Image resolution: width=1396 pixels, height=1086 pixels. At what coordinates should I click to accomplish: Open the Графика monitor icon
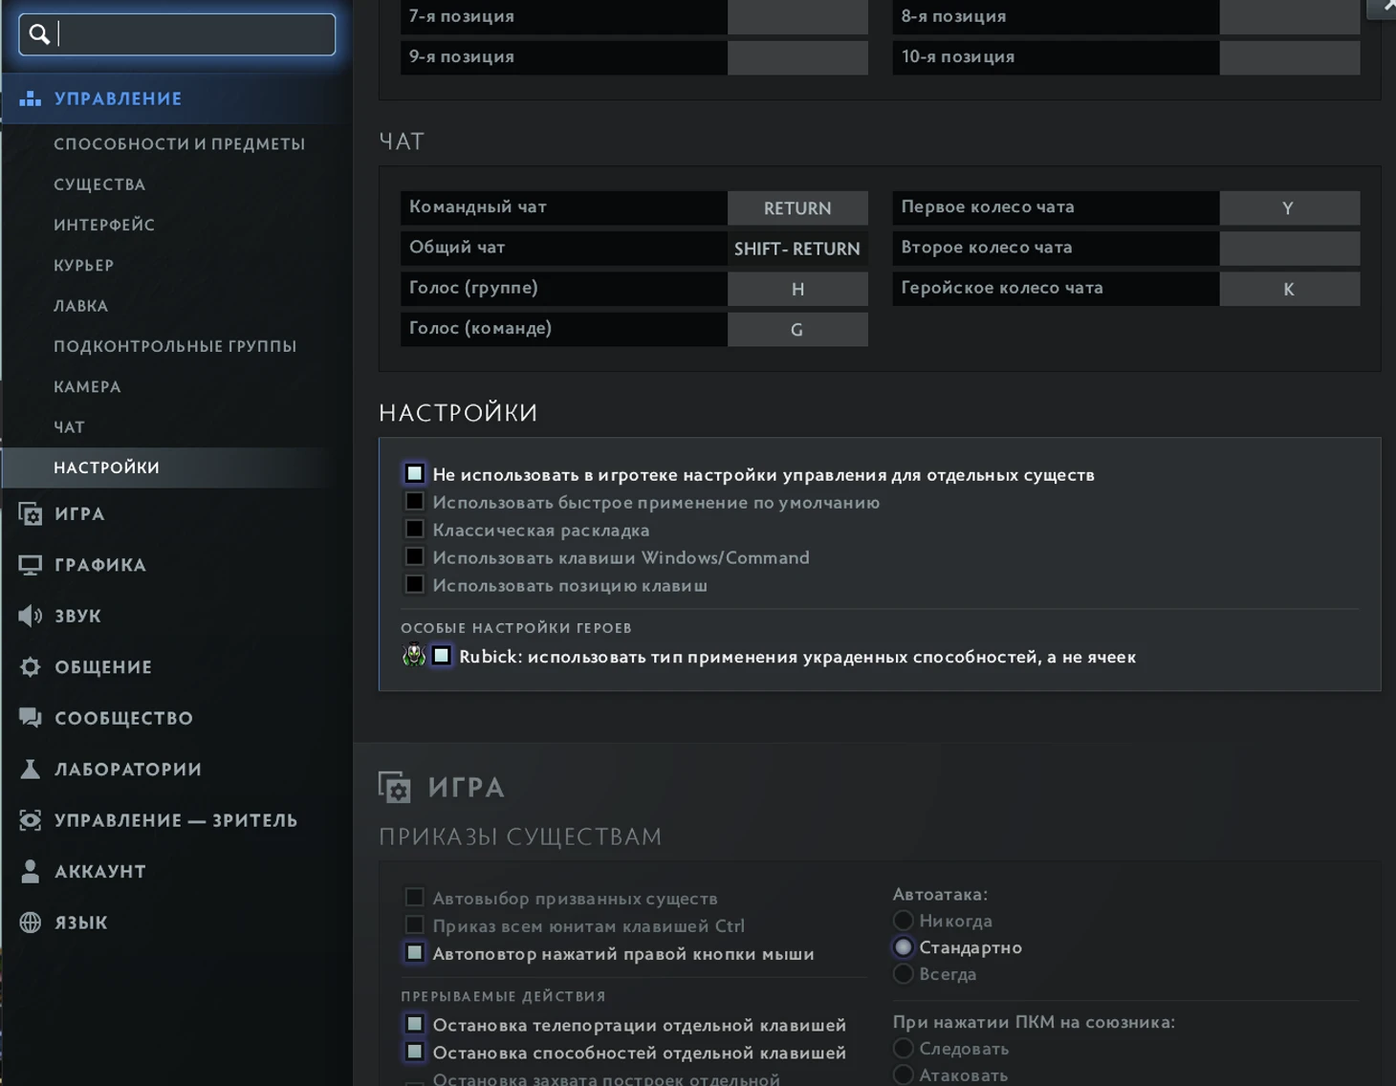31,565
